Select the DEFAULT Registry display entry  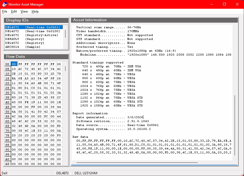(25, 39)
